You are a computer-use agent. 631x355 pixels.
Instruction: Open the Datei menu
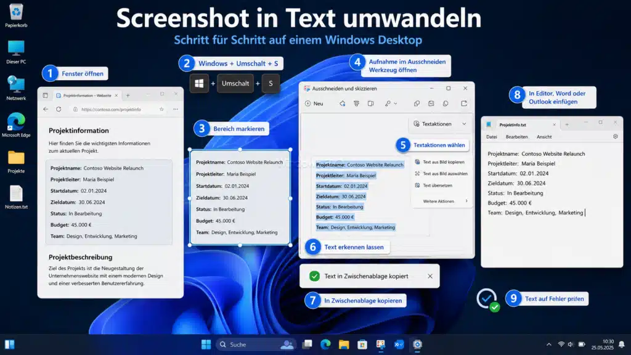[x=491, y=137]
